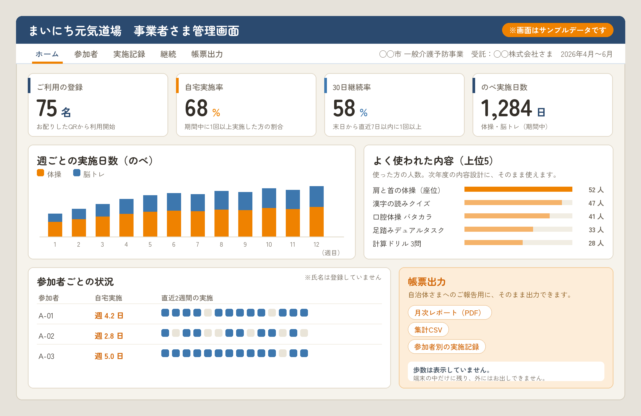Click the week 12 stacked bar
The image size is (641, 416).
tap(316, 211)
